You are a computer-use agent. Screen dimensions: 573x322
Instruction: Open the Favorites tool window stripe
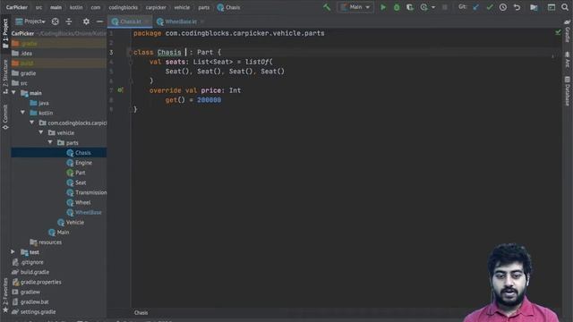(5, 295)
